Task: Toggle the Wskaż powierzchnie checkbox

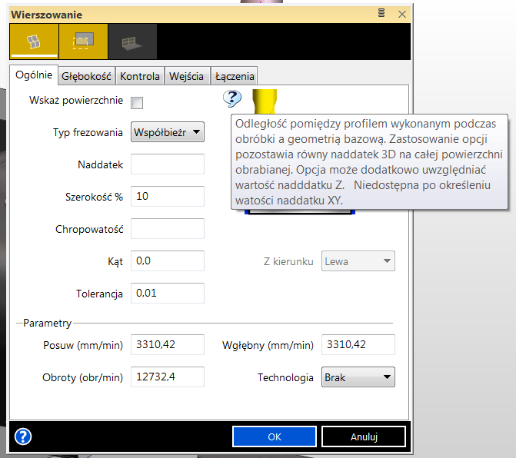Action: [137, 102]
